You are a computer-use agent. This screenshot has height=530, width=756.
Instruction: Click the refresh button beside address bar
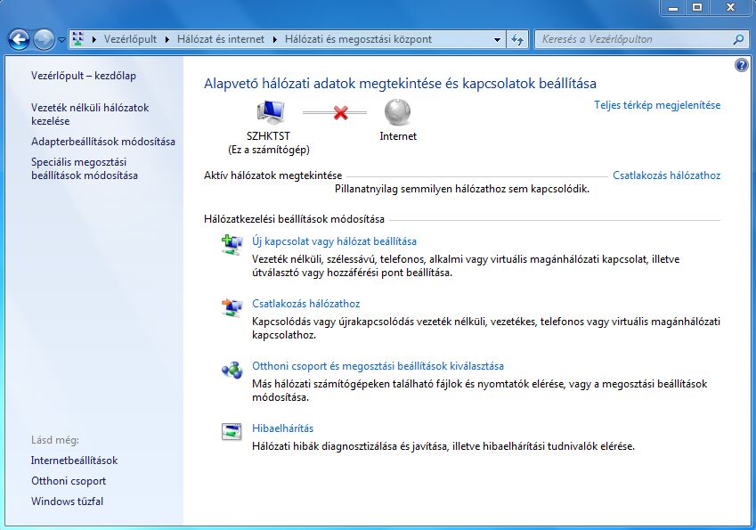coord(517,39)
